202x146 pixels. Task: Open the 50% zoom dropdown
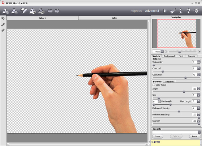[162, 51]
